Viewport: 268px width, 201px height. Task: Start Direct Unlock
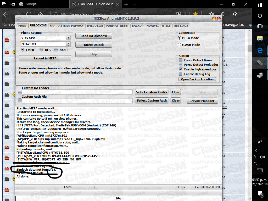94,45
